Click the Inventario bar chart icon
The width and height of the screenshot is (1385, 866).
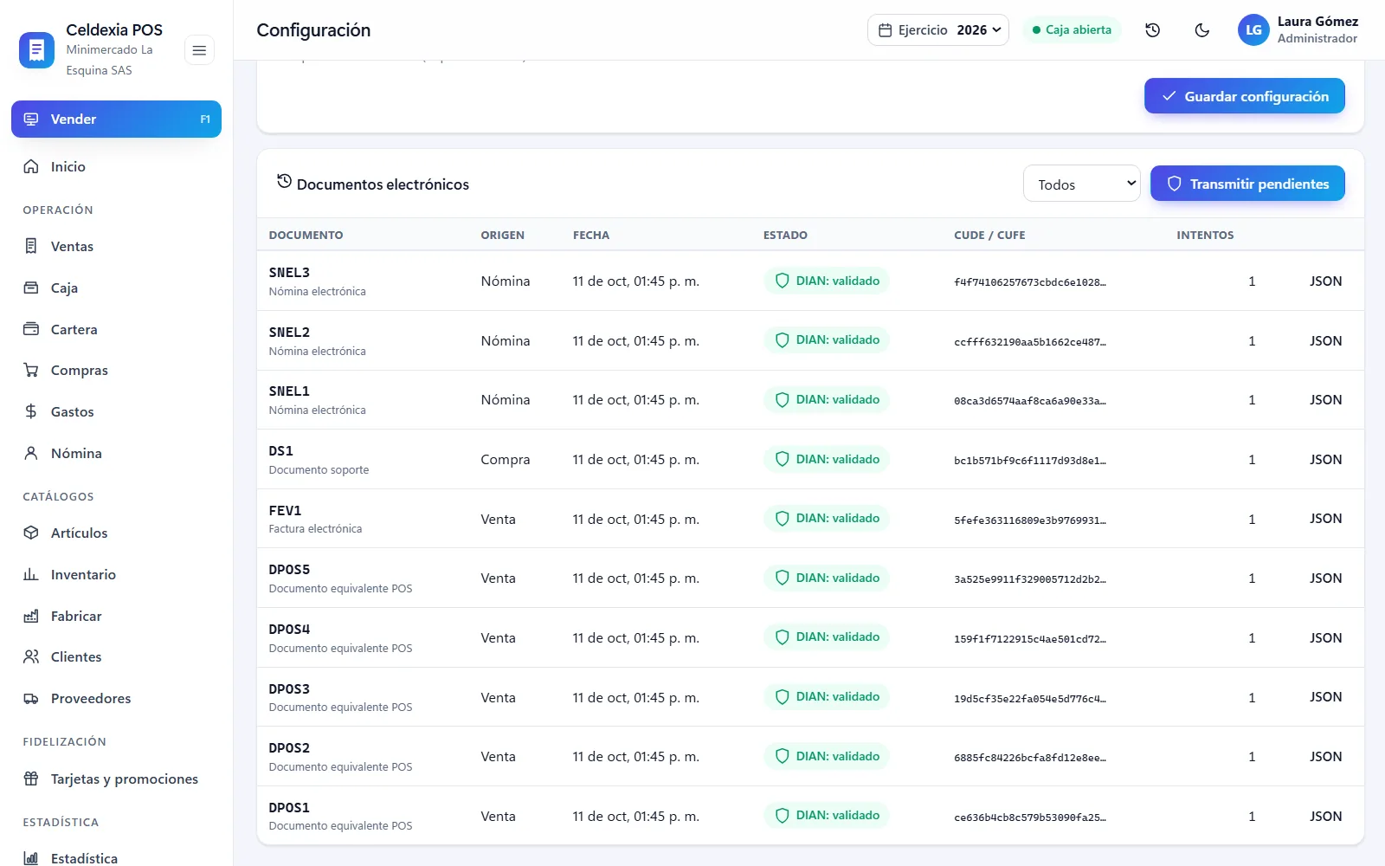[x=31, y=575]
